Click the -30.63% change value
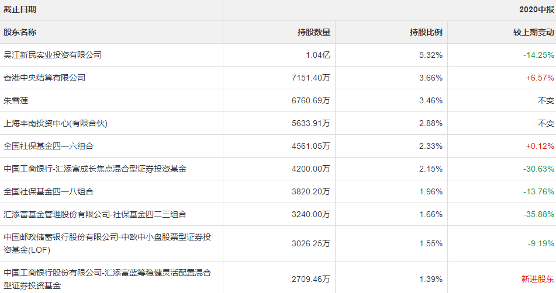The image size is (556, 293). (x=538, y=169)
